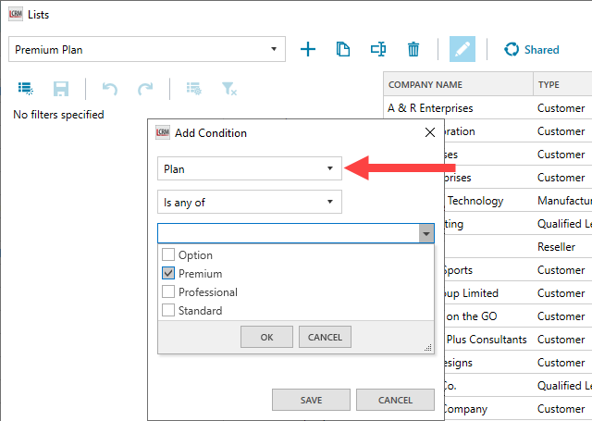Check the Option checkbox
The image size is (592, 421).
(x=168, y=255)
